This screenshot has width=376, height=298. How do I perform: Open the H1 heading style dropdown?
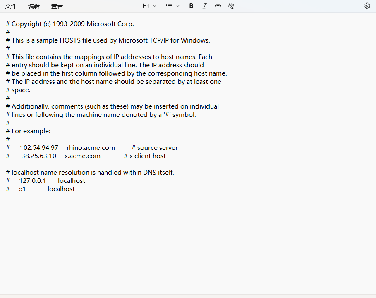(149, 6)
